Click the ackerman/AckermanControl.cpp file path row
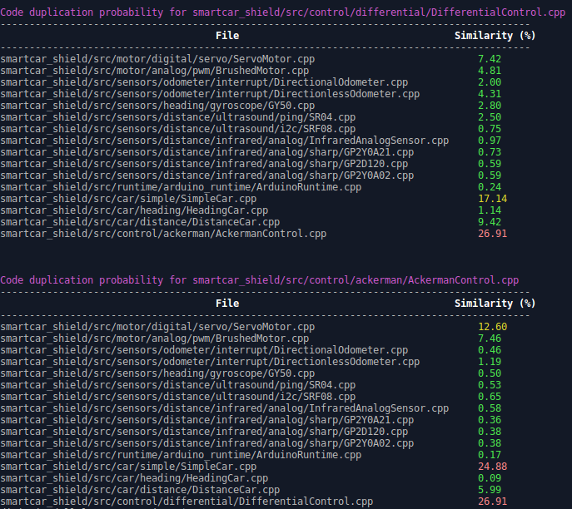The image size is (572, 509). pos(163,234)
